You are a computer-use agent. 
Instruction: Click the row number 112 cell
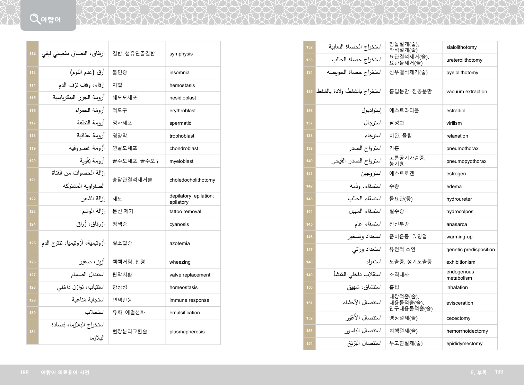33,54
